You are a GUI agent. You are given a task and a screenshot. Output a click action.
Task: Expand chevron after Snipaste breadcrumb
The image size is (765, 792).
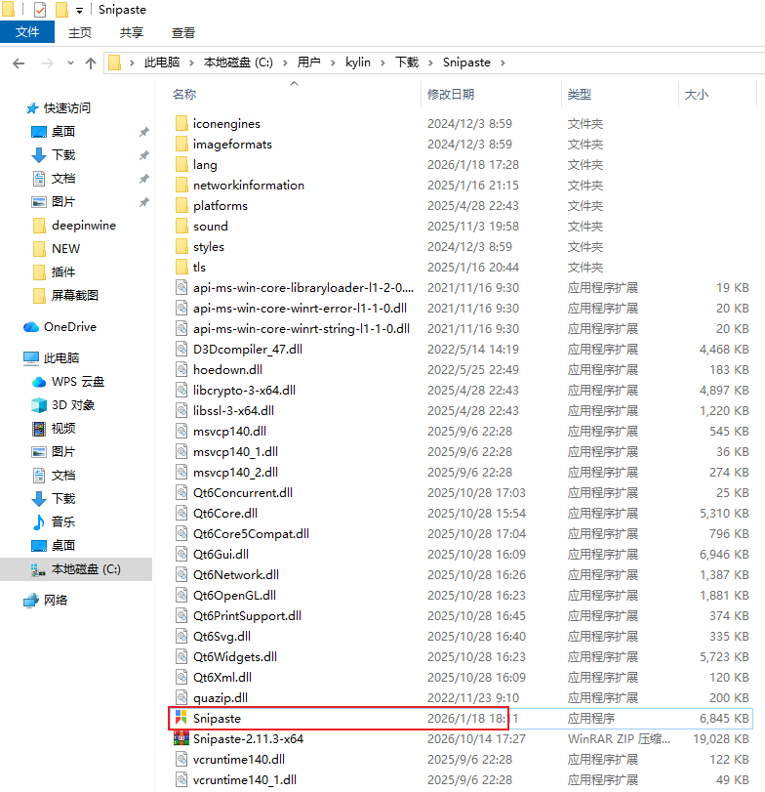tap(503, 63)
